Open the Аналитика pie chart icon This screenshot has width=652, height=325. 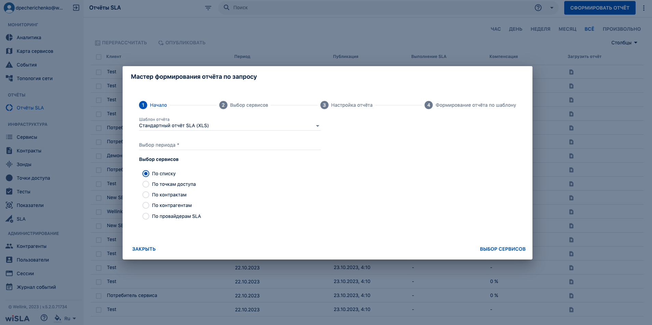tap(9, 38)
